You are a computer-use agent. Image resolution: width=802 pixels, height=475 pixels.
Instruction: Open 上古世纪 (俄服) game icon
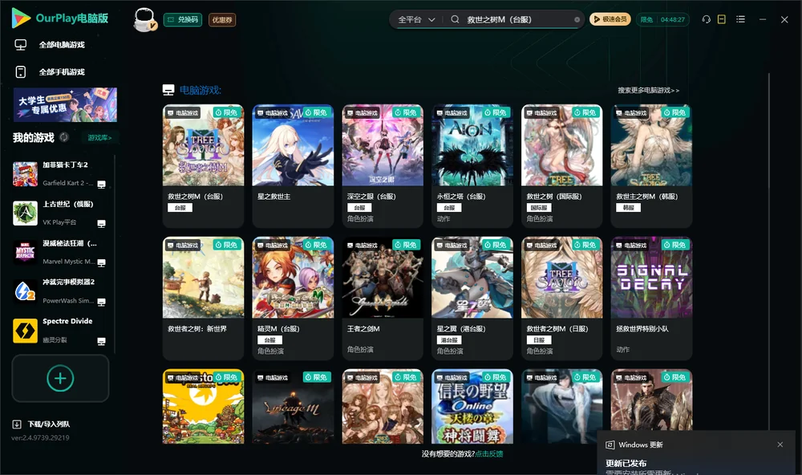point(25,213)
